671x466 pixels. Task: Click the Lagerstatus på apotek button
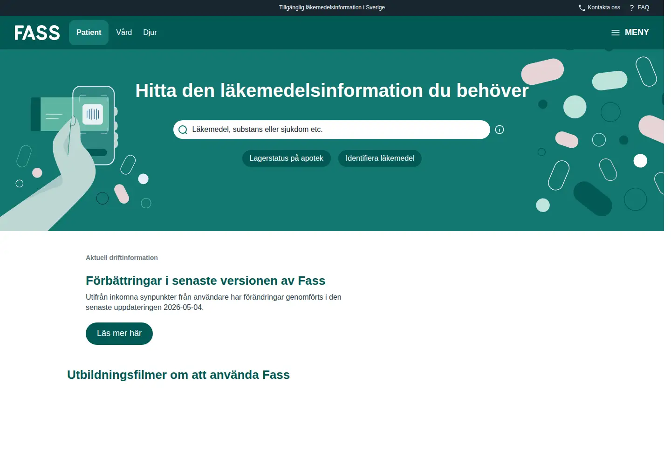[287, 158]
